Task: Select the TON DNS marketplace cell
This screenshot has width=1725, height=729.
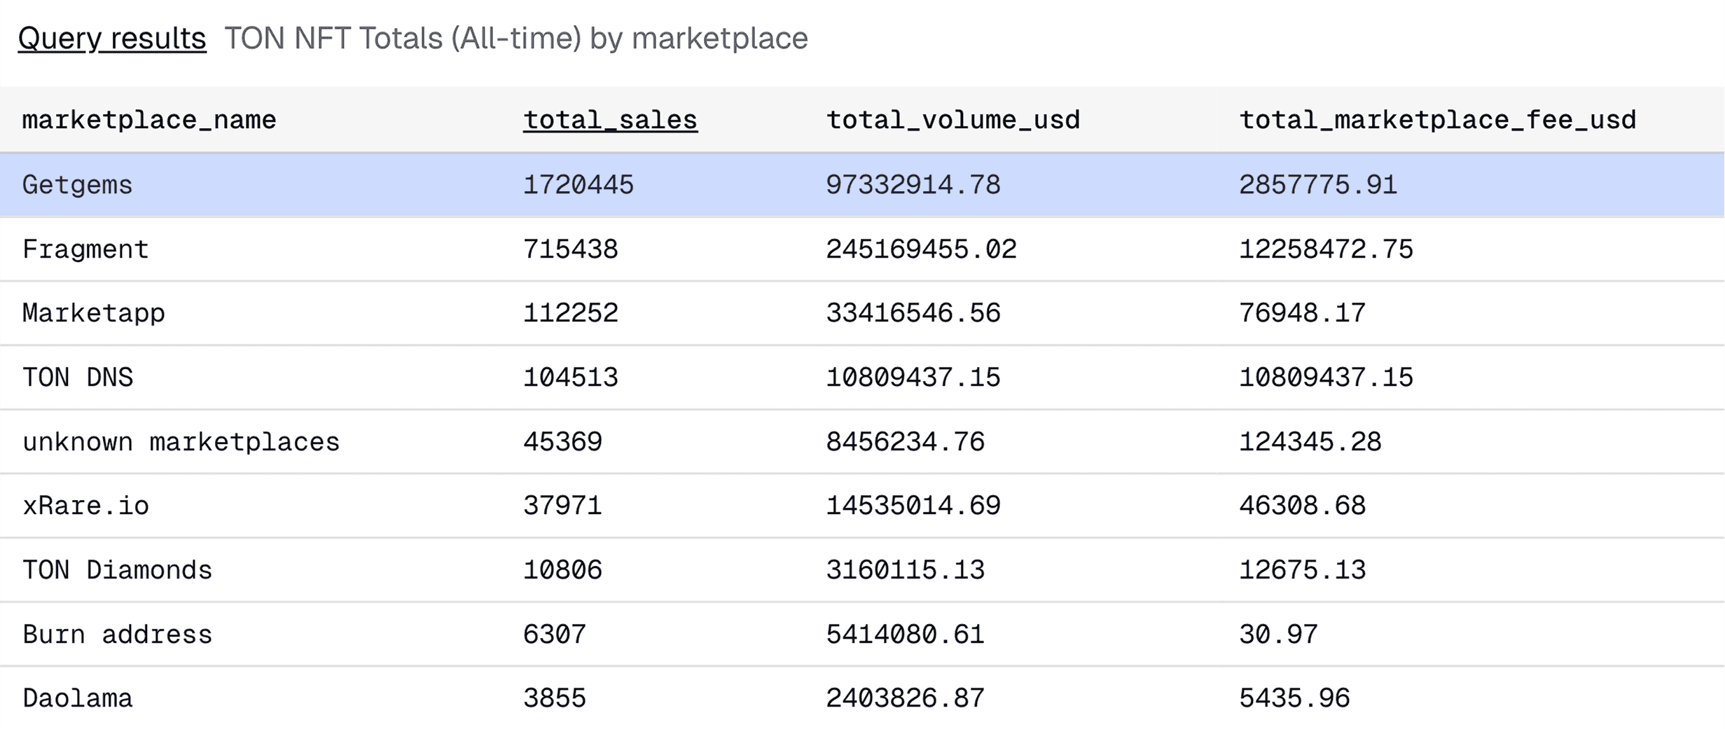Action: pos(78,377)
